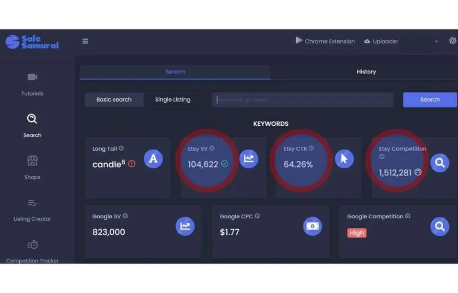Click the blue Search button

pos(429,100)
